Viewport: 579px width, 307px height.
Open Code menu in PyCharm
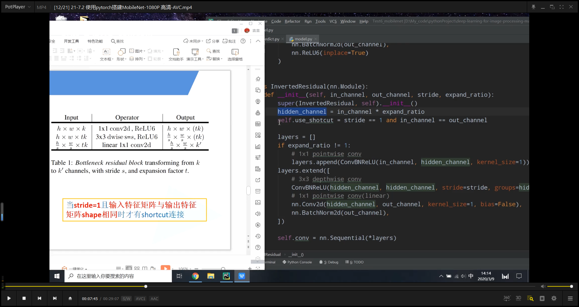coord(276,21)
